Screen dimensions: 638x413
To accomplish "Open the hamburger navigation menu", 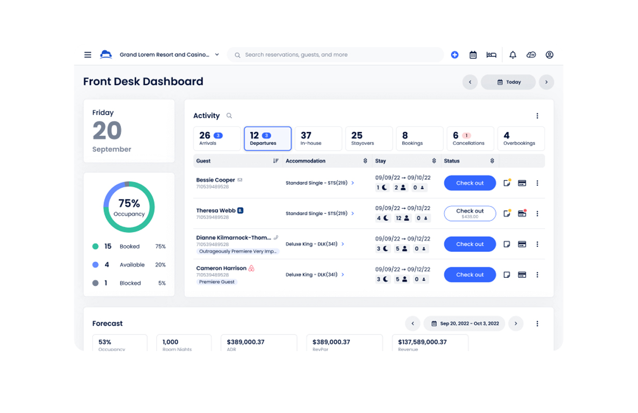I will [x=88, y=55].
